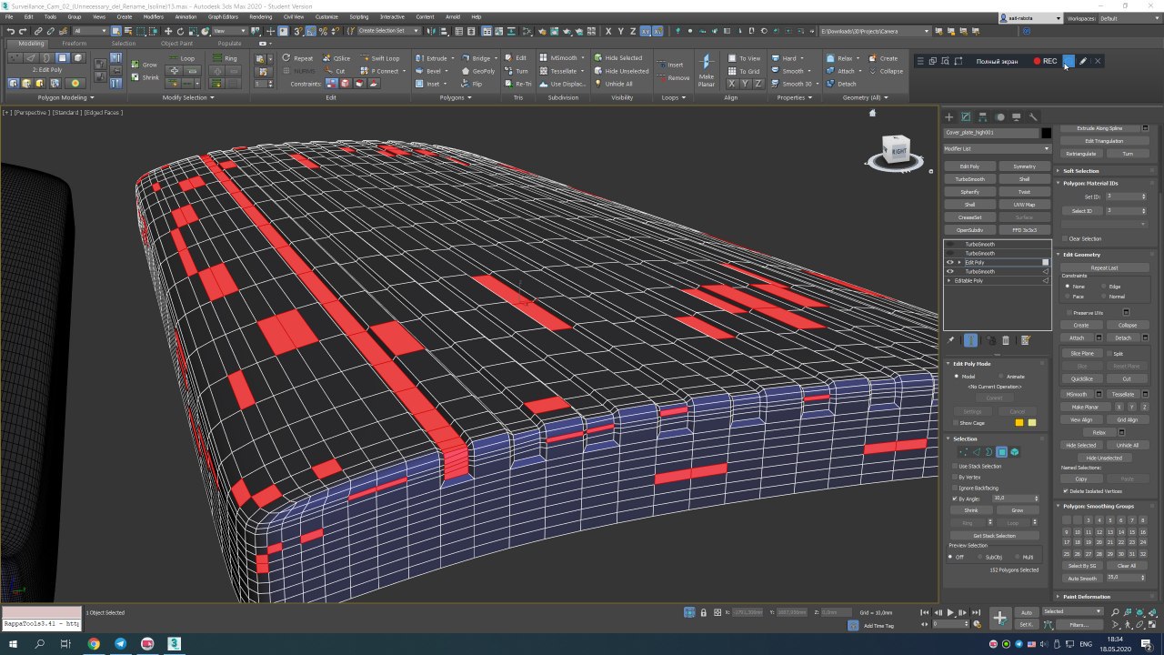Click Unhide All in Visibility panel

(614, 84)
